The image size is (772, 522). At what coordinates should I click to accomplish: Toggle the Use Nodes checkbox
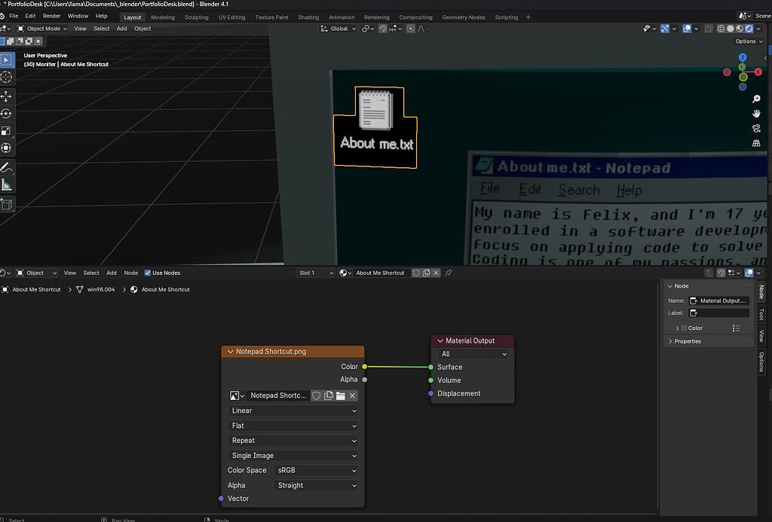[x=148, y=273]
